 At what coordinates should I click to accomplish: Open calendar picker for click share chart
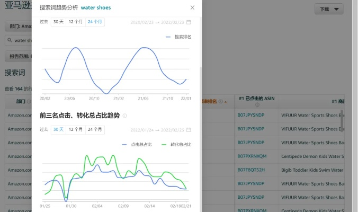click(x=189, y=129)
